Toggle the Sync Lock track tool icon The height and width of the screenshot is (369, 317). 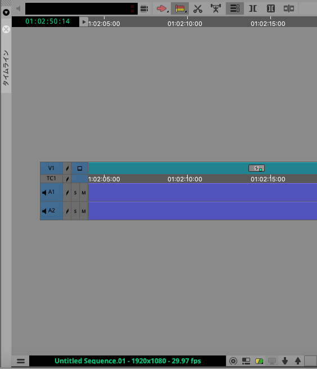(235, 8)
